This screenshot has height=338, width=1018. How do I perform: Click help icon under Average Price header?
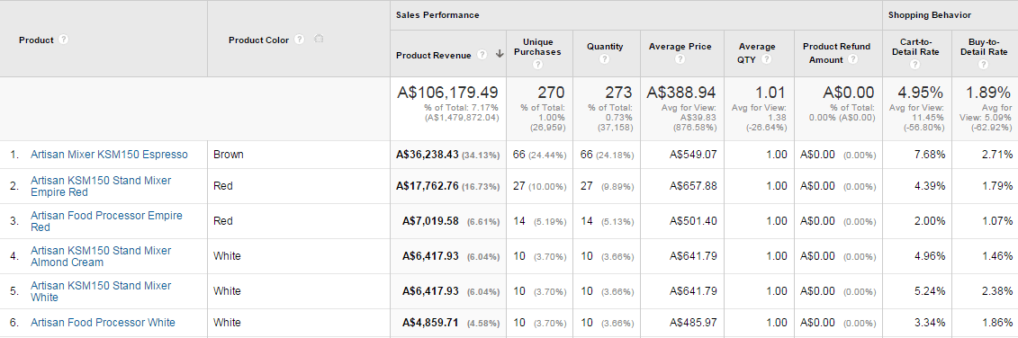(680, 59)
